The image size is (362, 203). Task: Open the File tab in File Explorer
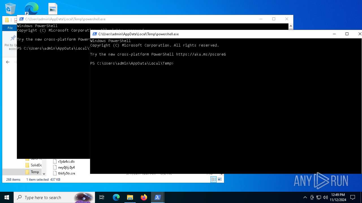click(10, 28)
